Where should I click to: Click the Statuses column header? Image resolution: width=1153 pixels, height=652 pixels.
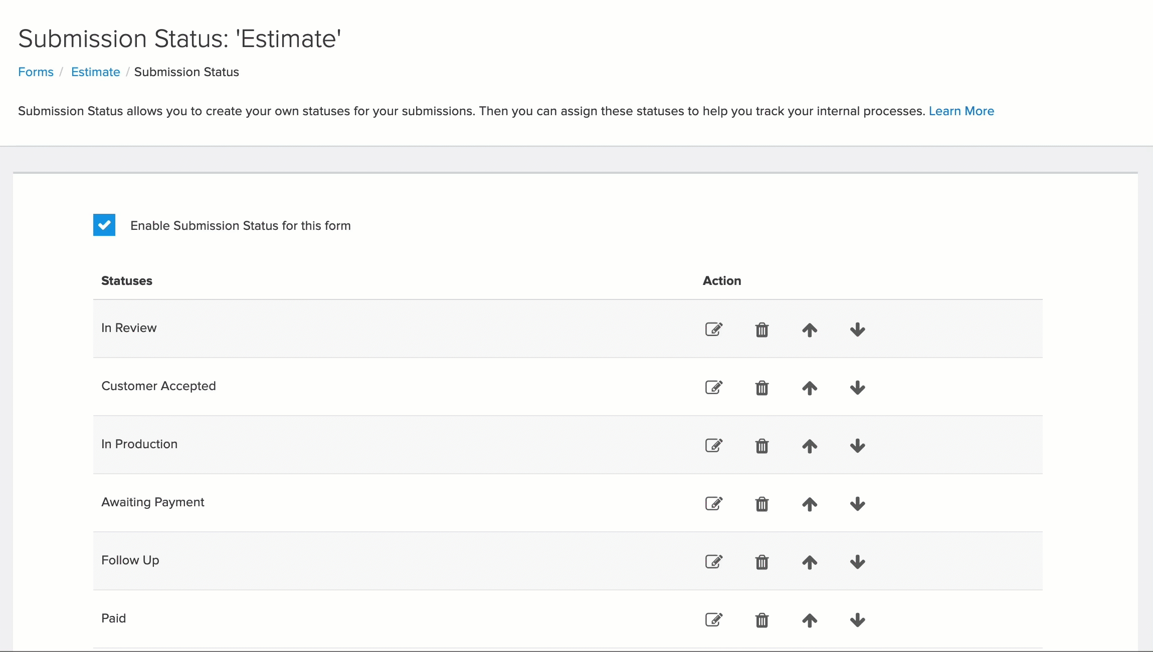(x=127, y=280)
